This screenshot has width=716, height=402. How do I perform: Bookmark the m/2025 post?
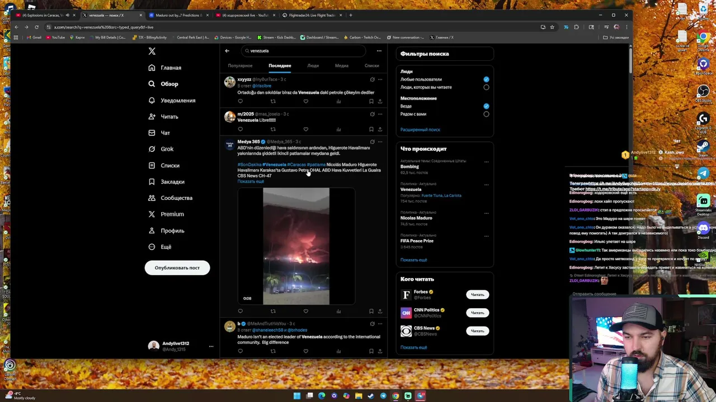point(371,129)
